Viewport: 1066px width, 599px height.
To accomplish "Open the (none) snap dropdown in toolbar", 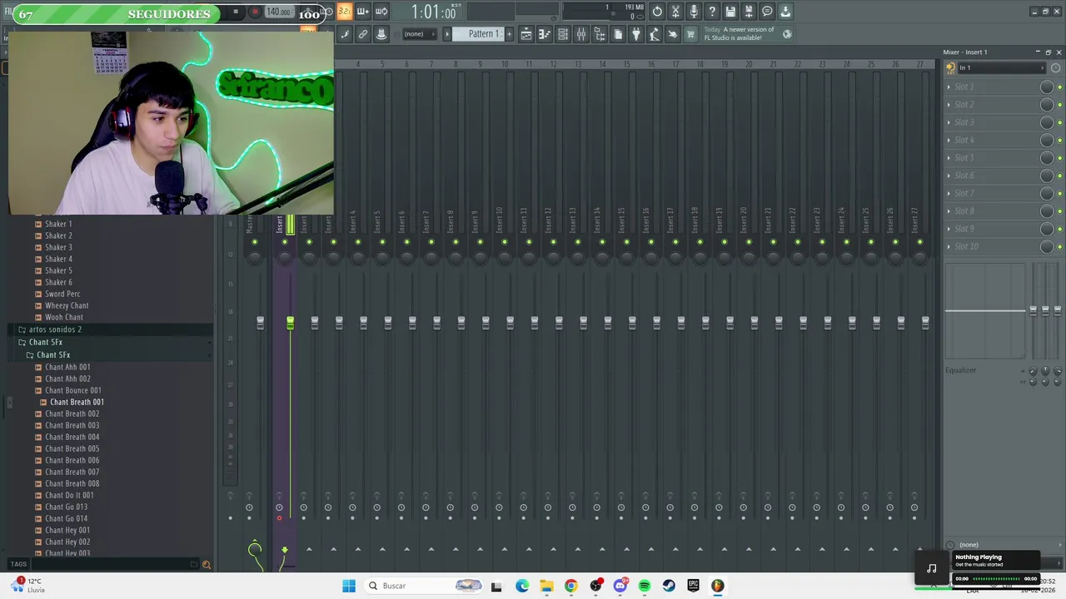I will [x=421, y=34].
